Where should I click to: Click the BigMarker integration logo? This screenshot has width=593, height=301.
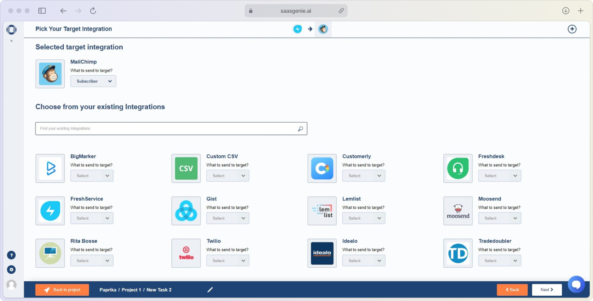(x=50, y=169)
